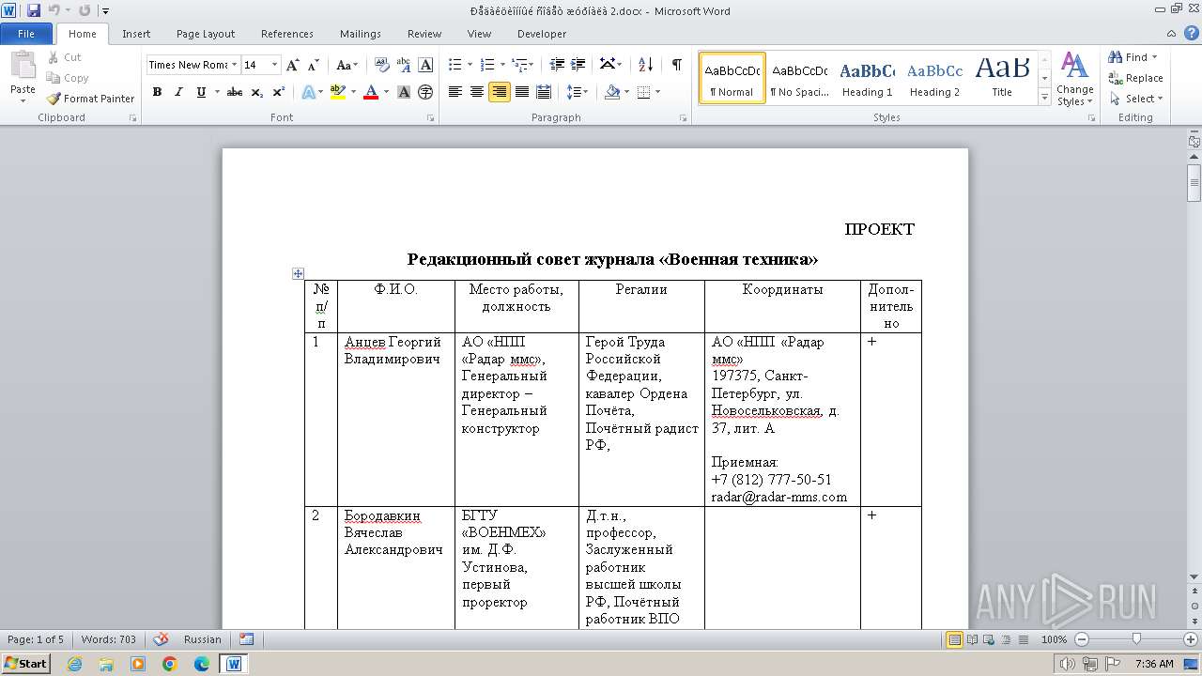Apply the Heading 1 style

(867, 78)
